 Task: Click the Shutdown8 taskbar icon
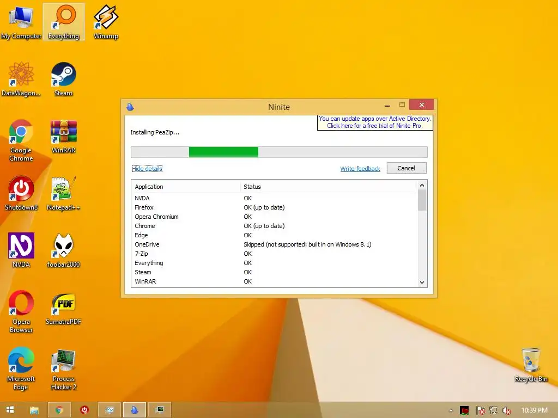(84, 410)
